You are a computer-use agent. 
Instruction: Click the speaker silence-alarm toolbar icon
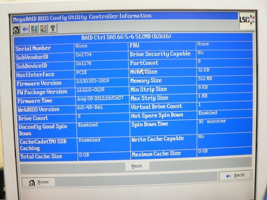coord(43,28)
